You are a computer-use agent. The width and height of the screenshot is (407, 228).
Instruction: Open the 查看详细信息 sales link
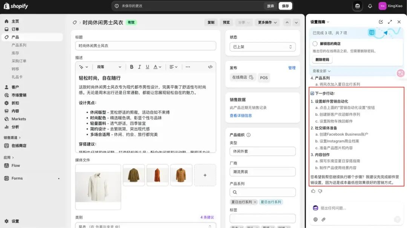(241, 116)
